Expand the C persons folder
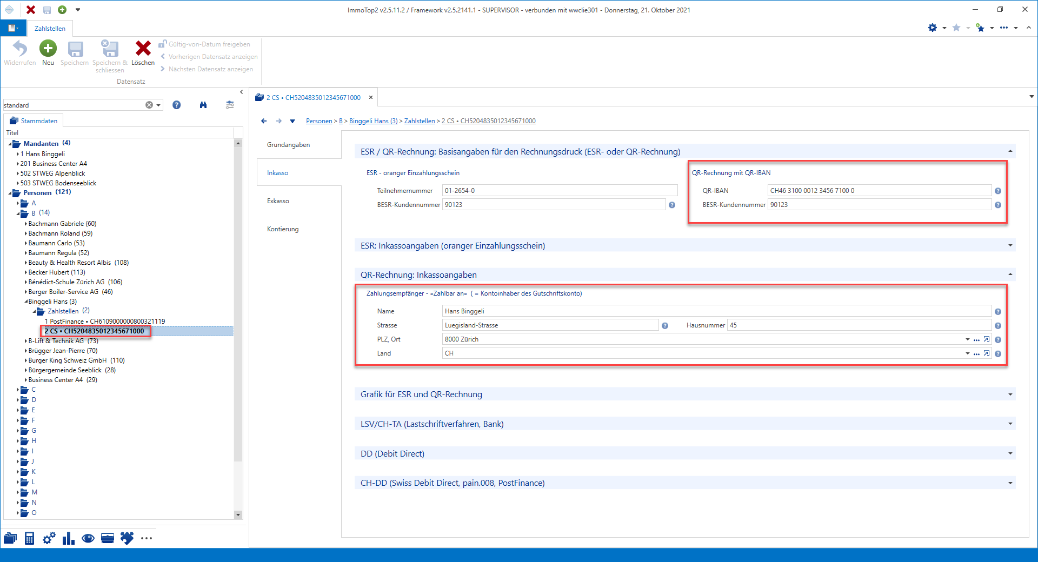The height and width of the screenshot is (562, 1038). pos(18,390)
